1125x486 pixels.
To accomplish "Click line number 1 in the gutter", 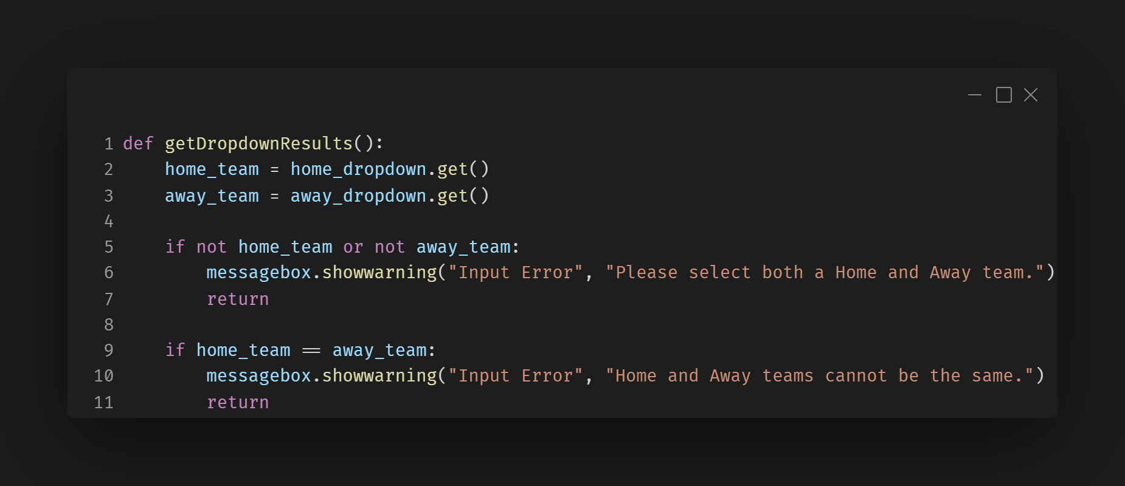I will 109,144.
